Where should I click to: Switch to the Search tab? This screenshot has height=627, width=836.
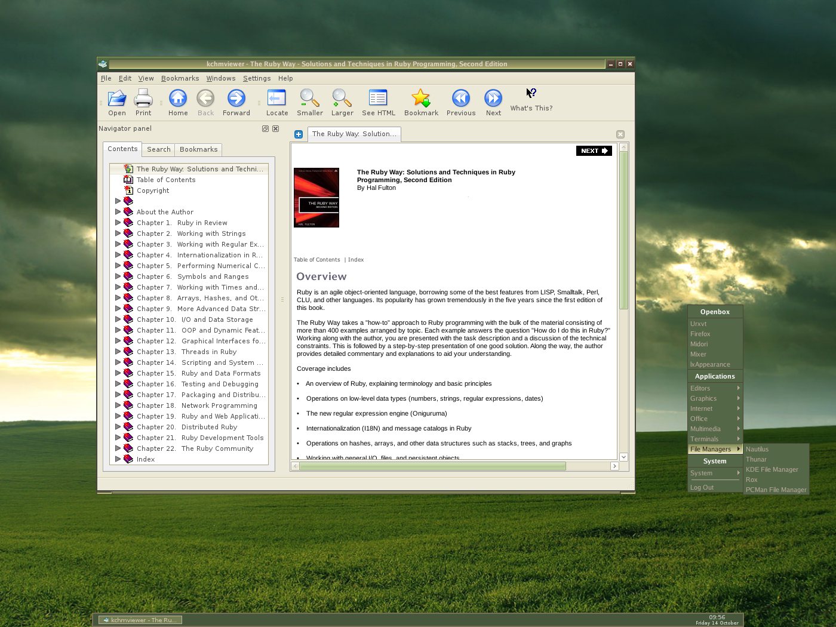click(x=159, y=150)
